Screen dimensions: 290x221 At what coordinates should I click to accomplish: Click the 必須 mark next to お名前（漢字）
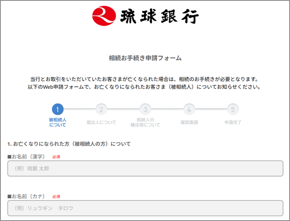(56, 157)
